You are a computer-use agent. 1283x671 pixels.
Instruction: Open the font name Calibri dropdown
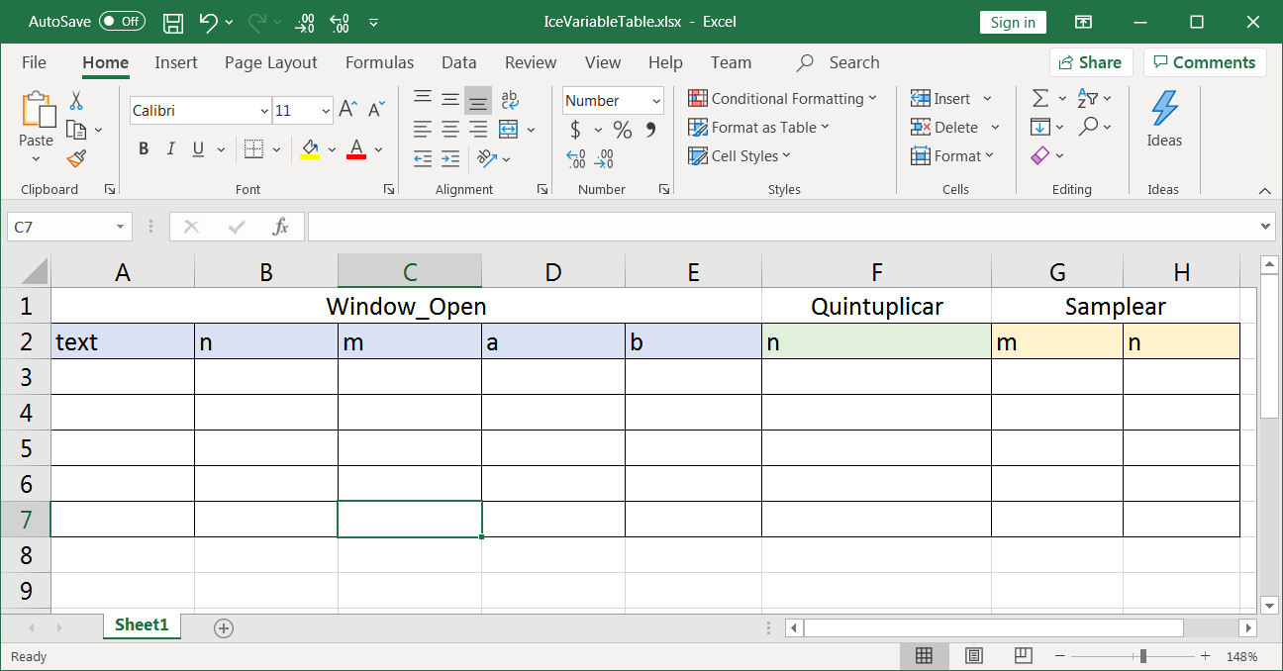pos(264,111)
